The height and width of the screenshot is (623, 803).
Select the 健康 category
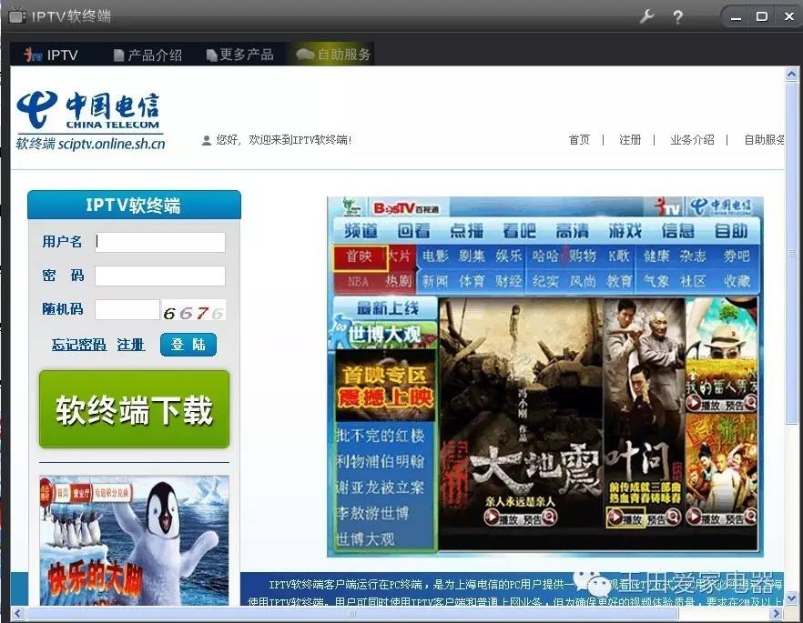656,256
